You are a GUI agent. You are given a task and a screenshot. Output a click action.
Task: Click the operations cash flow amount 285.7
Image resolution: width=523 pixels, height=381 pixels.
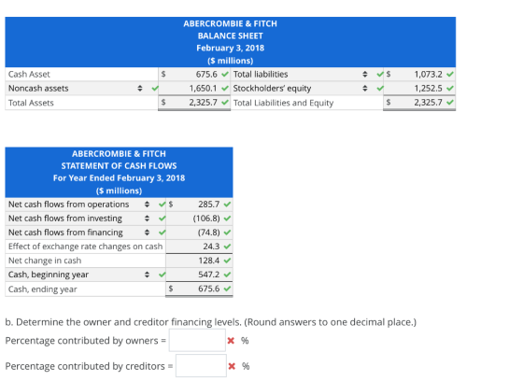click(199, 205)
